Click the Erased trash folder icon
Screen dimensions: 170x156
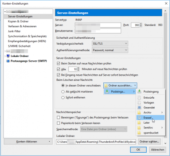139,118
